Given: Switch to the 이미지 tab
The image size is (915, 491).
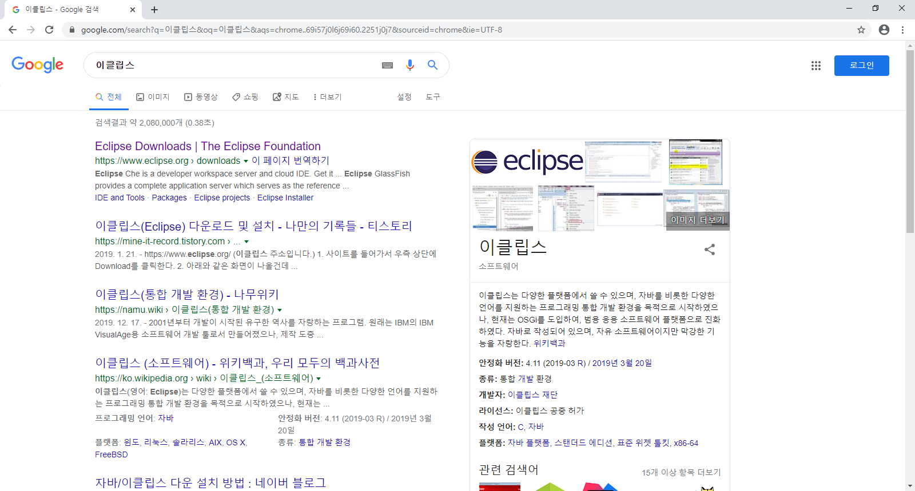Looking at the screenshot, I should [153, 97].
